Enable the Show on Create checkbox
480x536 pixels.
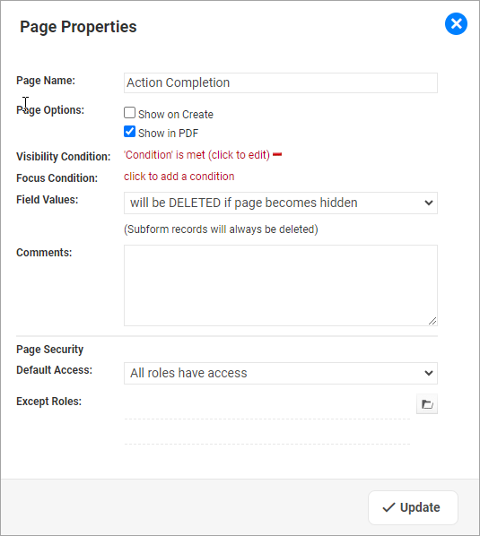(x=129, y=113)
